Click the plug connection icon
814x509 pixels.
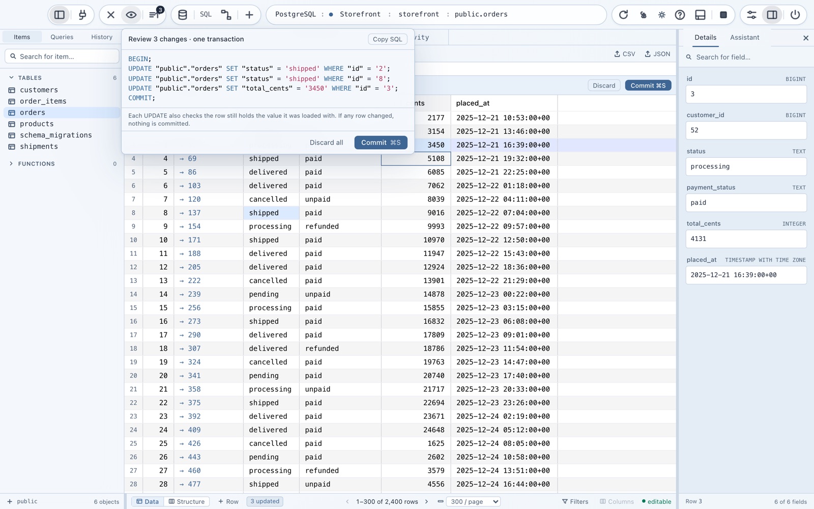coord(82,15)
